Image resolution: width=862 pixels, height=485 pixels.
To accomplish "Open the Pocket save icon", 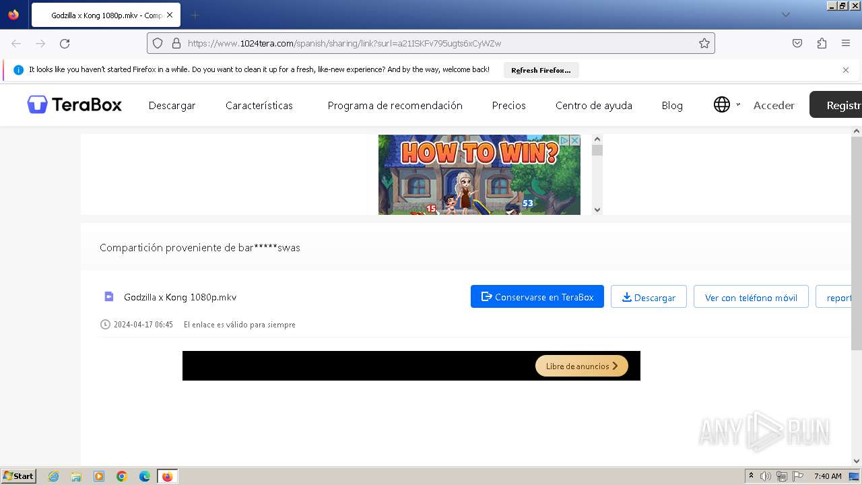I will [797, 43].
